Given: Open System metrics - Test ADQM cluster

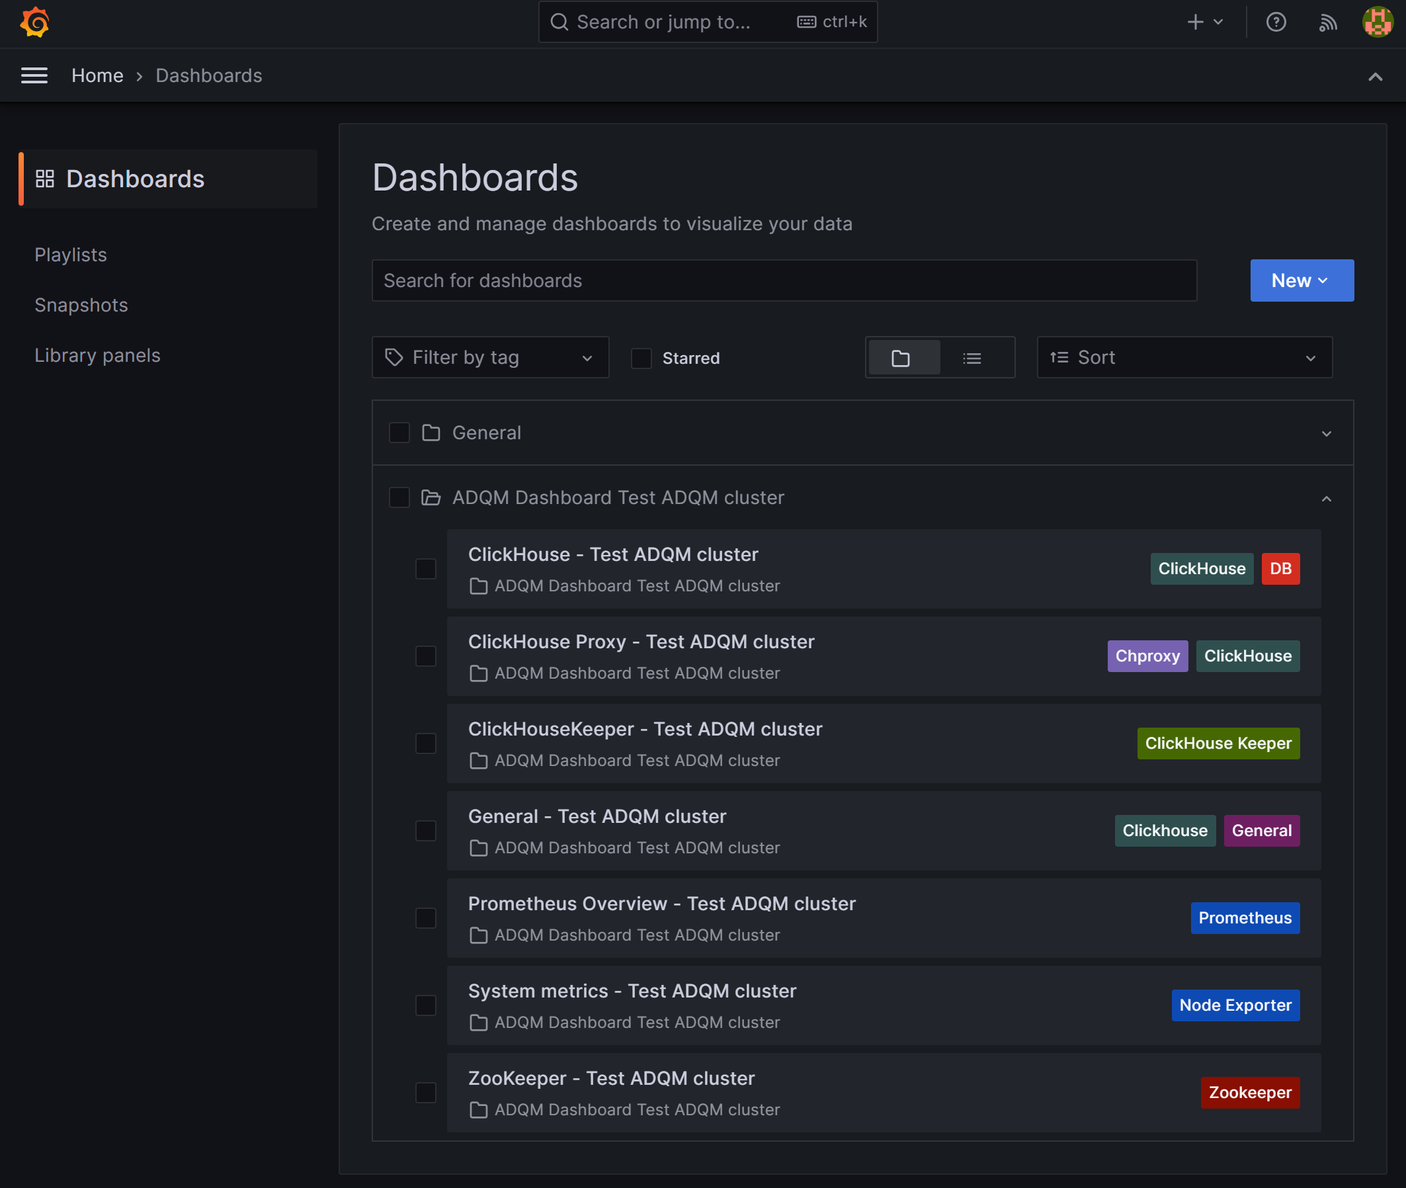Looking at the screenshot, I should pyautogui.click(x=632, y=991).
